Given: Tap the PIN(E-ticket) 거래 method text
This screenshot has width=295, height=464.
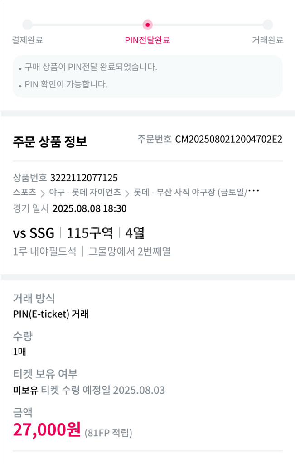Looking at the screenshot, I should point(51,314).
